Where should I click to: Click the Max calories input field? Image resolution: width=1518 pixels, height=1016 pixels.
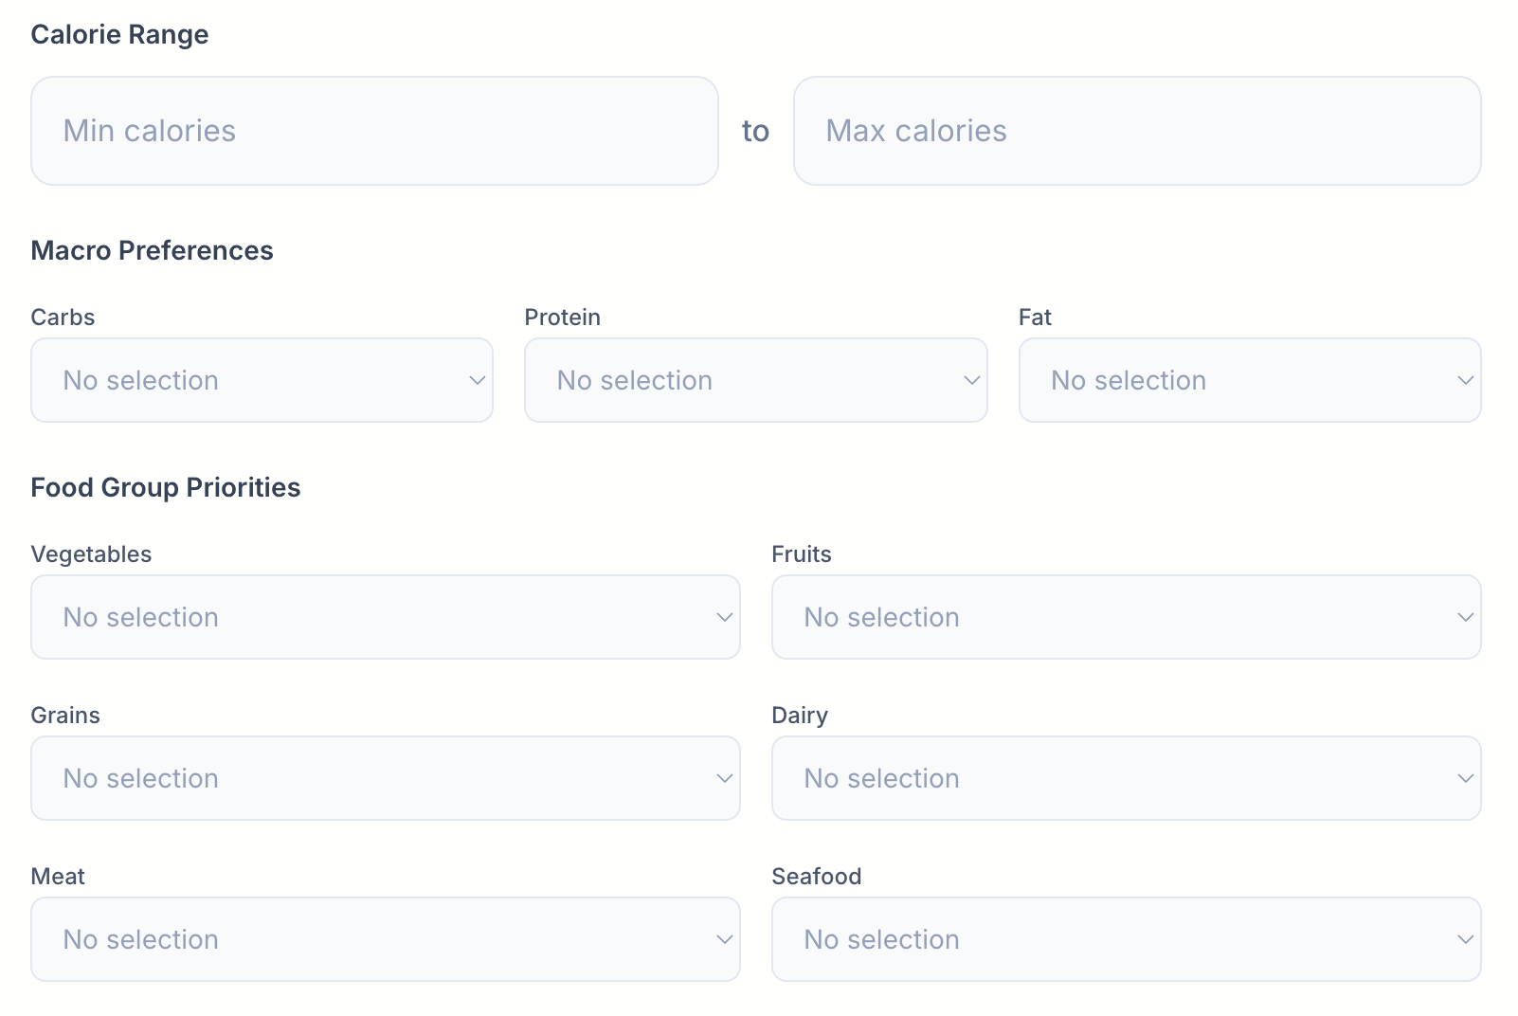[x=1137, y=131]
